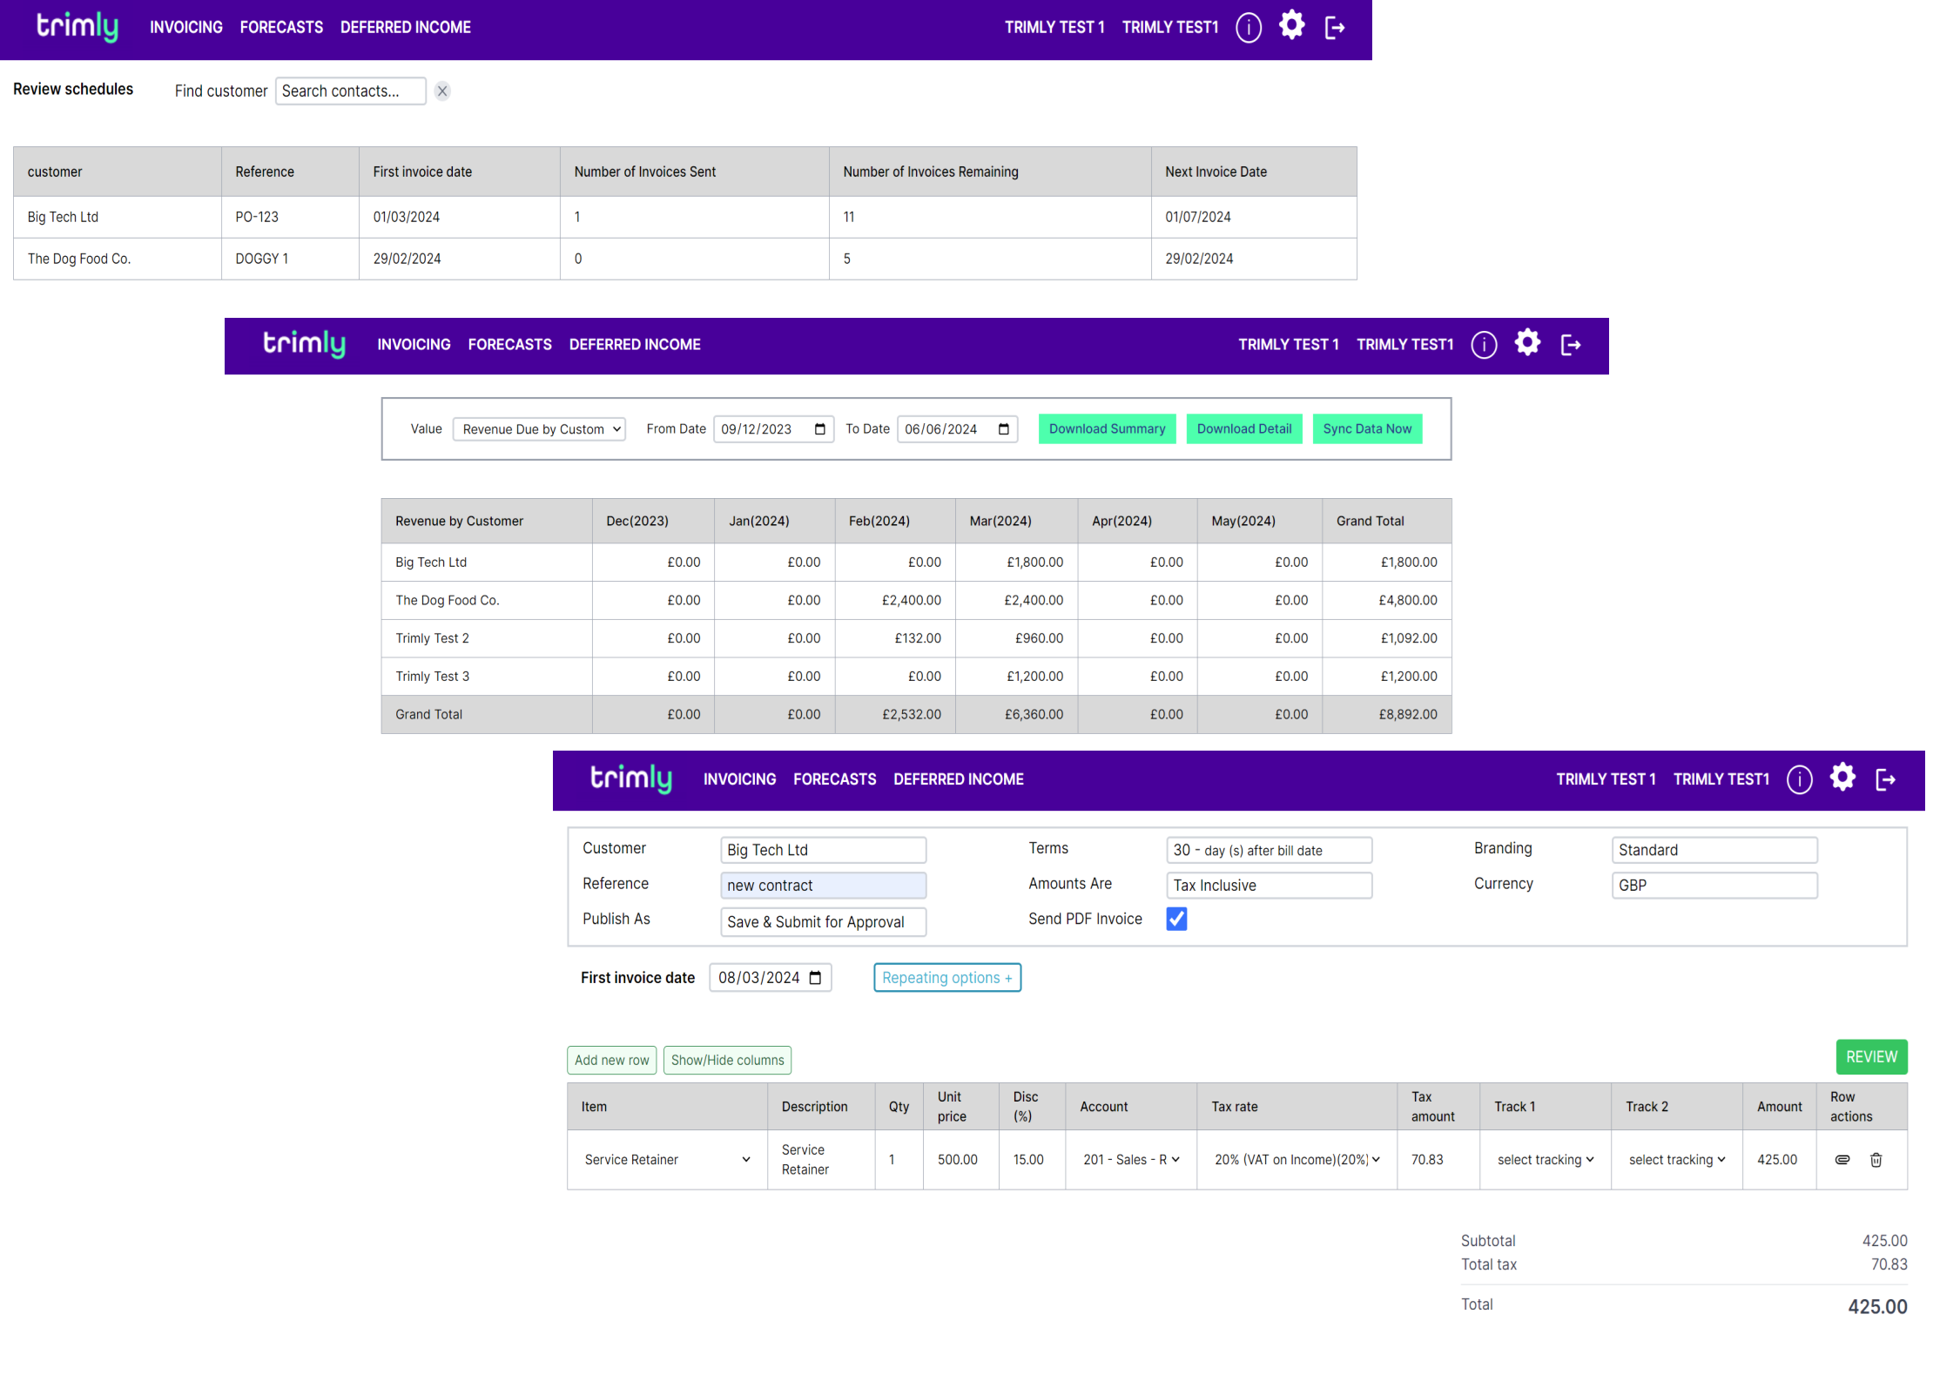Uncheck the Send PDF Invoice checkbox
This screenshot has height=1395, width=1933.
[x=1176, y=919]
